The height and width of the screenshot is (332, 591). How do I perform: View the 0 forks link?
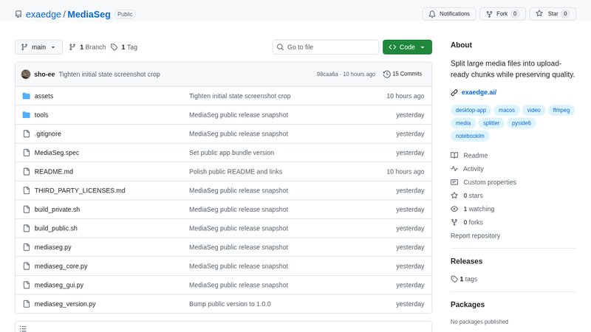[x=467, y=222]
